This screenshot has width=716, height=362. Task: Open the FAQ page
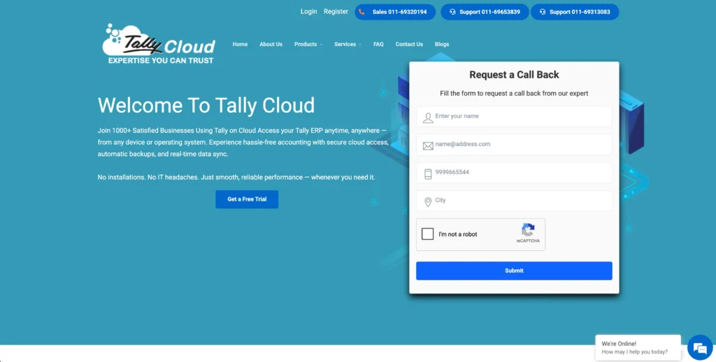pyautogui.click(x=378, y=44)
